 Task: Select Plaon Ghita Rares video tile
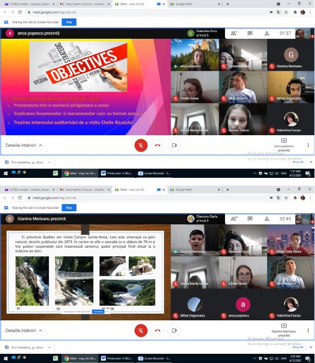pos(291,240)
